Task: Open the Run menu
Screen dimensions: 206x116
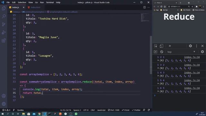Action: [x=42, y=2]
